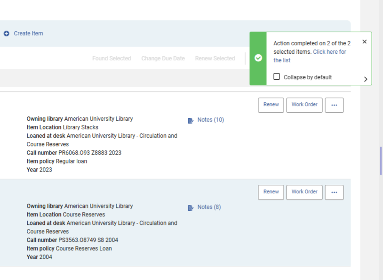Renew the Library Stacks item
383x280 pixels.
click(x=271, y=105)
